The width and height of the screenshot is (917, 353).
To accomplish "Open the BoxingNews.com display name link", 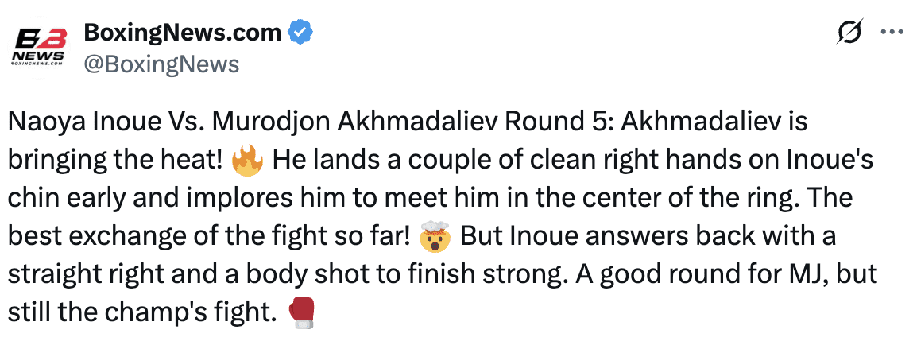I will tap(182, 33).
